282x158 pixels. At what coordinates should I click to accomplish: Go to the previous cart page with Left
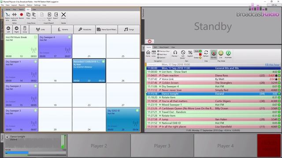point(8,29)
